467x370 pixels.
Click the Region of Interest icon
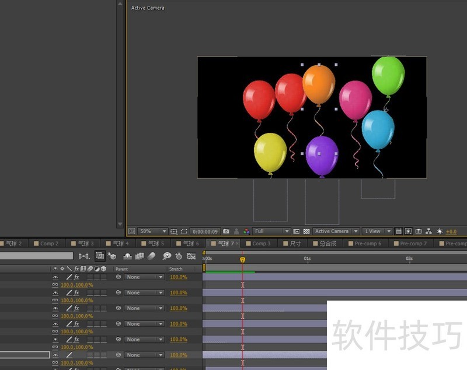point(297,231)
